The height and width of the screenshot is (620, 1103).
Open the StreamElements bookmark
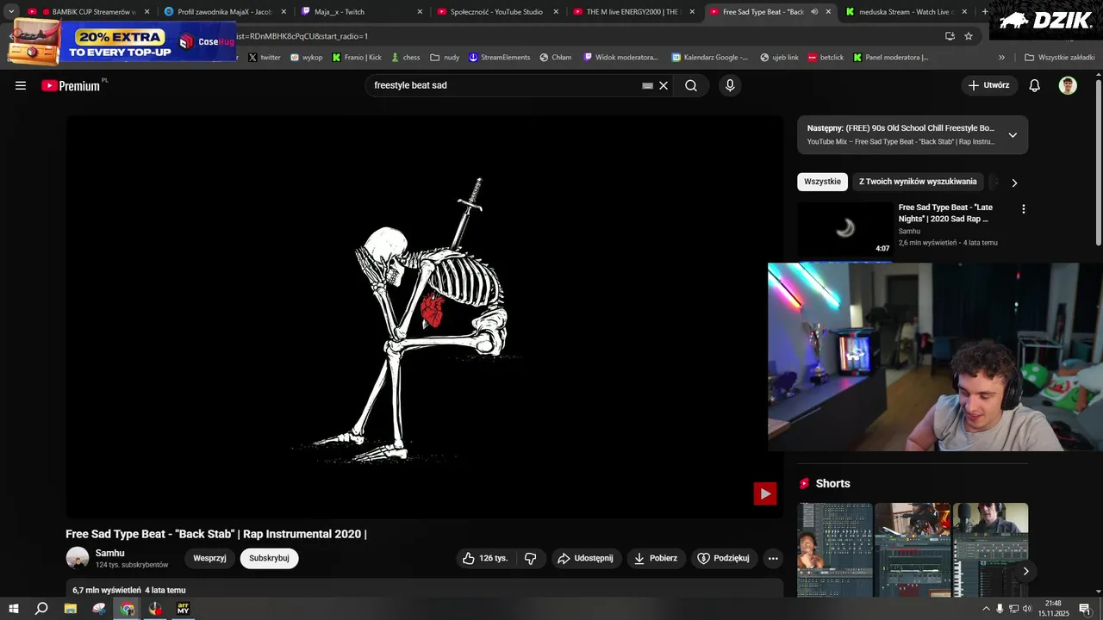pyautogui.click(x=499, y=58)
